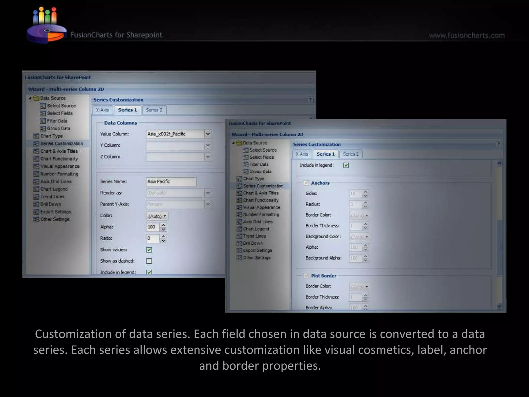Collapse Data Source tree node in right window
The image size is (529, 397).
pos(233,143)
